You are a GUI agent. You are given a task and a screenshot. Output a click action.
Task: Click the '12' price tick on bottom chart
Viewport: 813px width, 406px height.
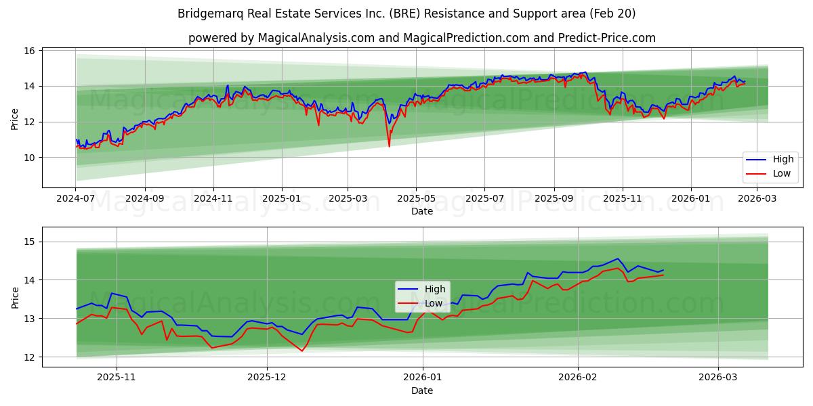click(30, 357)
